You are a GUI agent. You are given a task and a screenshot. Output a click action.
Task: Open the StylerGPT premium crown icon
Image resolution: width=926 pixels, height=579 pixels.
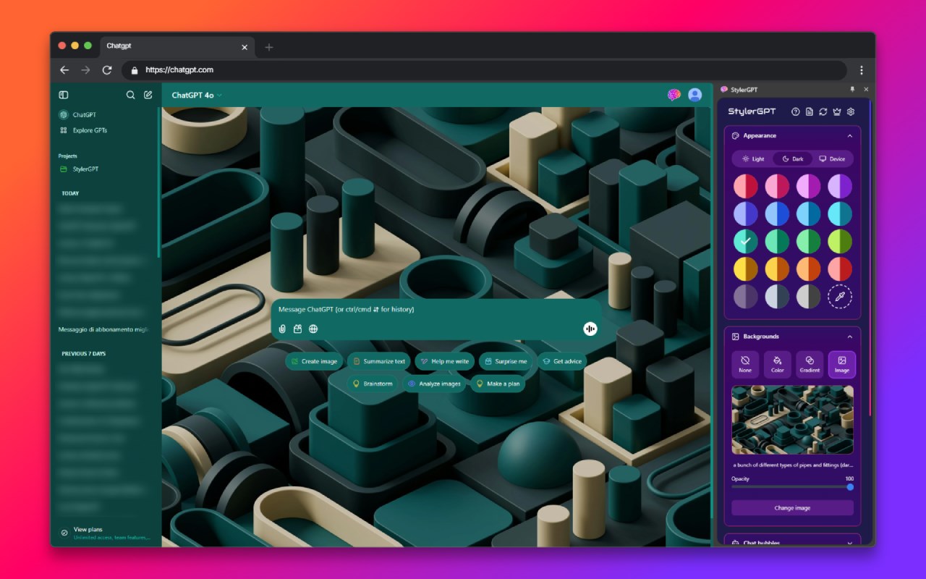coord(837,111)
